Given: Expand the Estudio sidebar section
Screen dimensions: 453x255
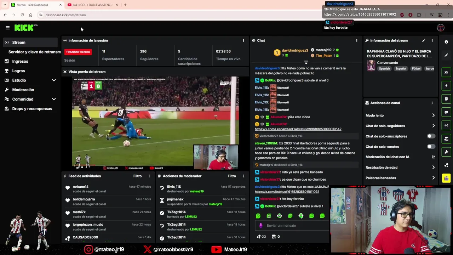Looking at the screenshot, I should coord(54,80).
